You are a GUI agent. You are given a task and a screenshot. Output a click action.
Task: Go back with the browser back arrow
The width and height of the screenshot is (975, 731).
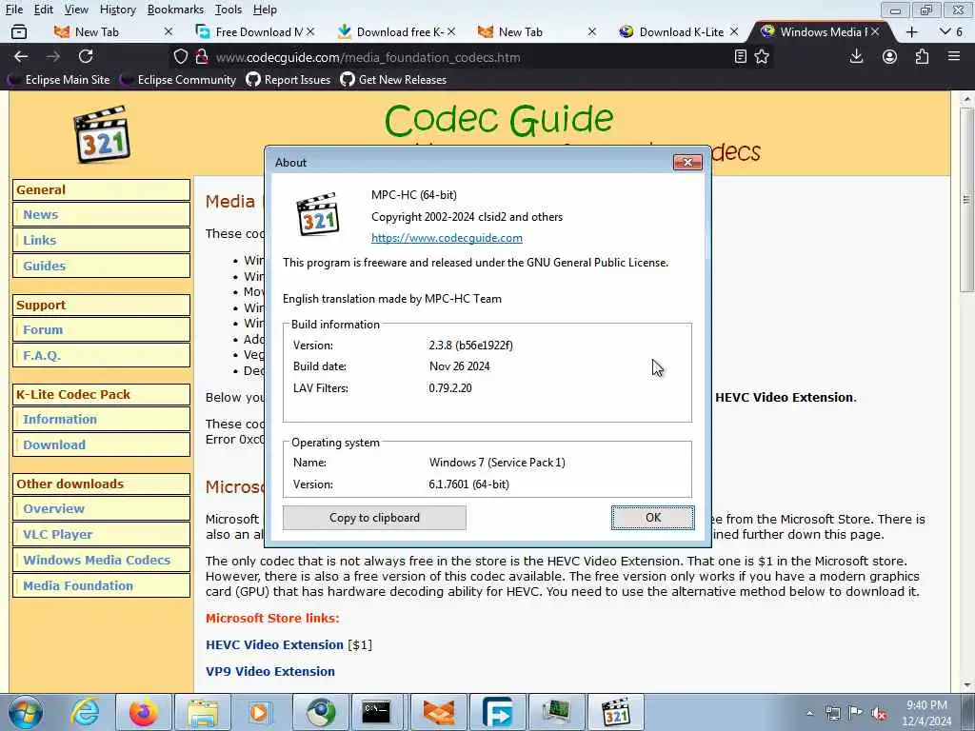(x=21, y=56)
